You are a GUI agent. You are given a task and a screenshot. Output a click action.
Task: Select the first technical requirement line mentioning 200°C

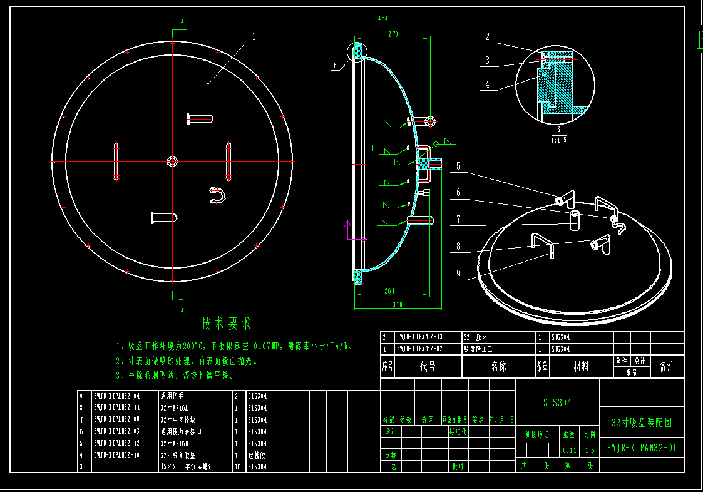tap(234, 346)
